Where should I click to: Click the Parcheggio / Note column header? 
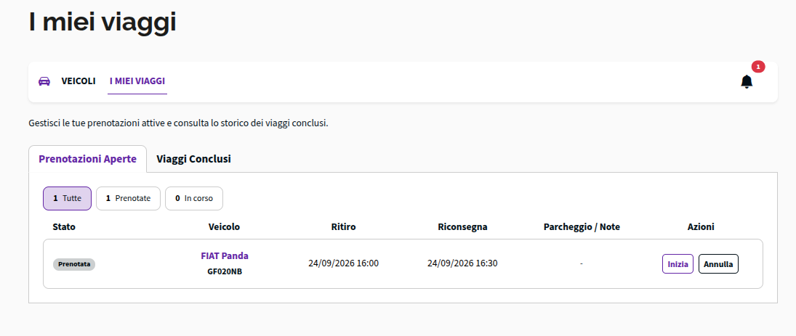[582, 227]
